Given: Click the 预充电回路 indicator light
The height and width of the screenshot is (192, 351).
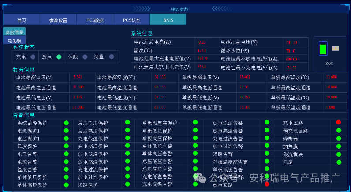Looking at the screenshot, I should 339,130.
